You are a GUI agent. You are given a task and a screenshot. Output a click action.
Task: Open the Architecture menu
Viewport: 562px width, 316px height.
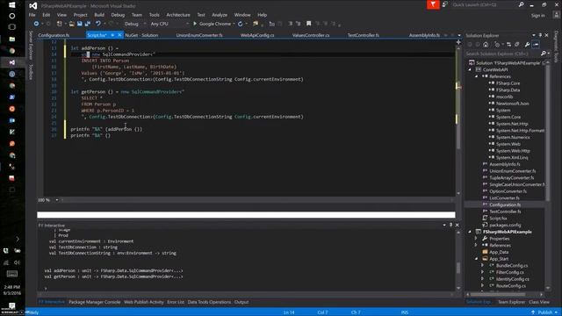point(178,15)
